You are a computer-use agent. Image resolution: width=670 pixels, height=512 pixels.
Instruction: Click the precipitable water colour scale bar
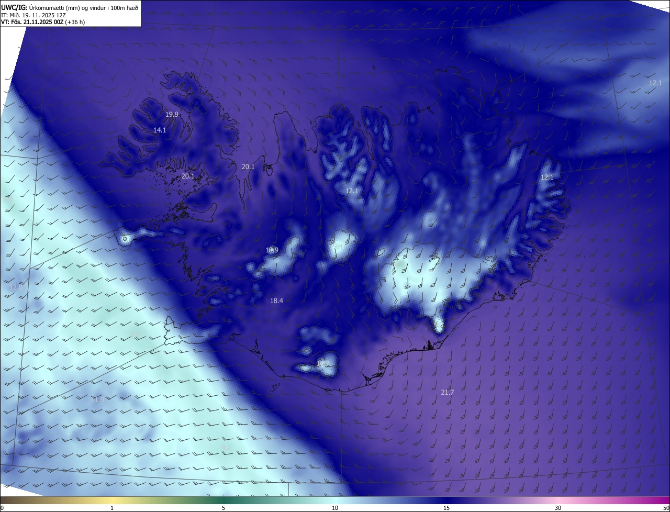pos(335,500)
